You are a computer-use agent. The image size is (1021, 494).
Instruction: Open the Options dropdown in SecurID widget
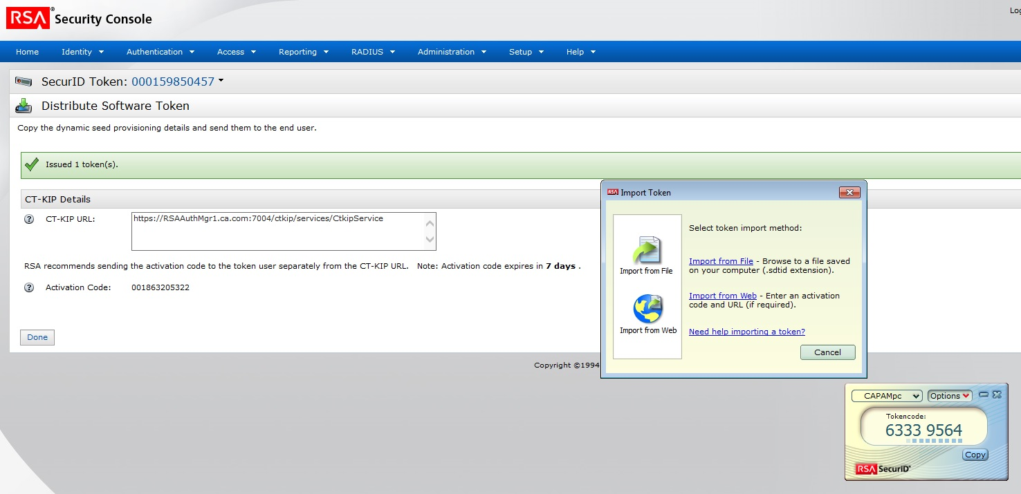tap(949, 396)
